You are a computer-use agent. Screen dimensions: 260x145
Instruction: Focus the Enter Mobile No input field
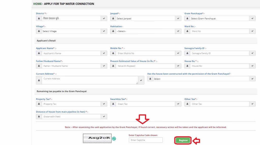[x=145, y=53]
